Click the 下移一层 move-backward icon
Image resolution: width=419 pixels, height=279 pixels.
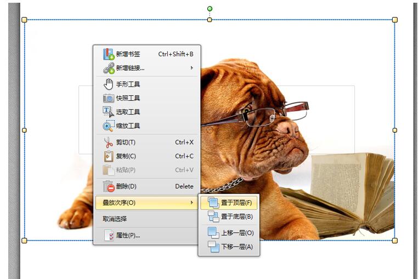point(213,247)
